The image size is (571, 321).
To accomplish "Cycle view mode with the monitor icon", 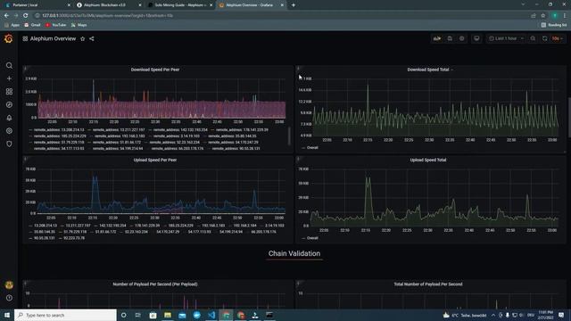I will pyautogui.click(x=476, y=38).
